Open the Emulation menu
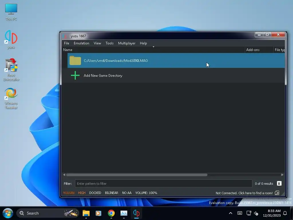Screen dimensions: 293x220 (81, 43)
